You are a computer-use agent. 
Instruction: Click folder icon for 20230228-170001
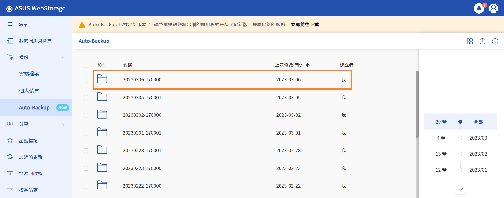click(102, 150)
